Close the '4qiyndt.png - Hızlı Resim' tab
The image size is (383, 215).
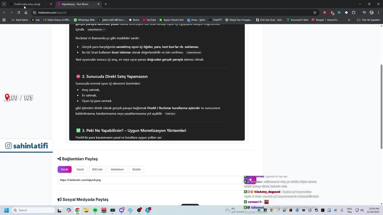click(x=98, y=4)
